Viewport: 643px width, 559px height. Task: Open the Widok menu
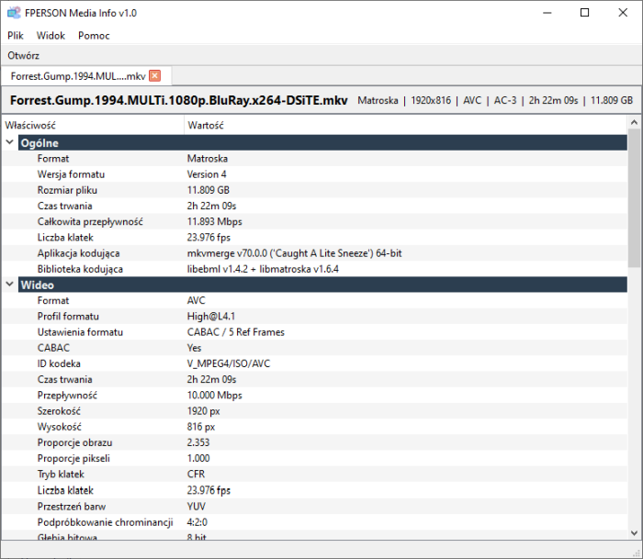pyautogui.click(x=51, y=36)
